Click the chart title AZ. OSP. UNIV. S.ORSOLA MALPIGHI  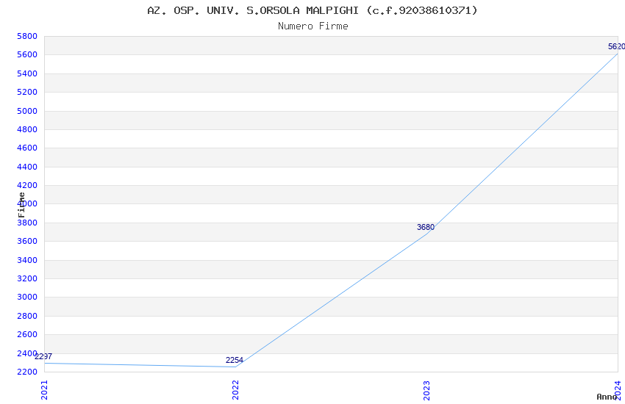(x=312, y=10)
